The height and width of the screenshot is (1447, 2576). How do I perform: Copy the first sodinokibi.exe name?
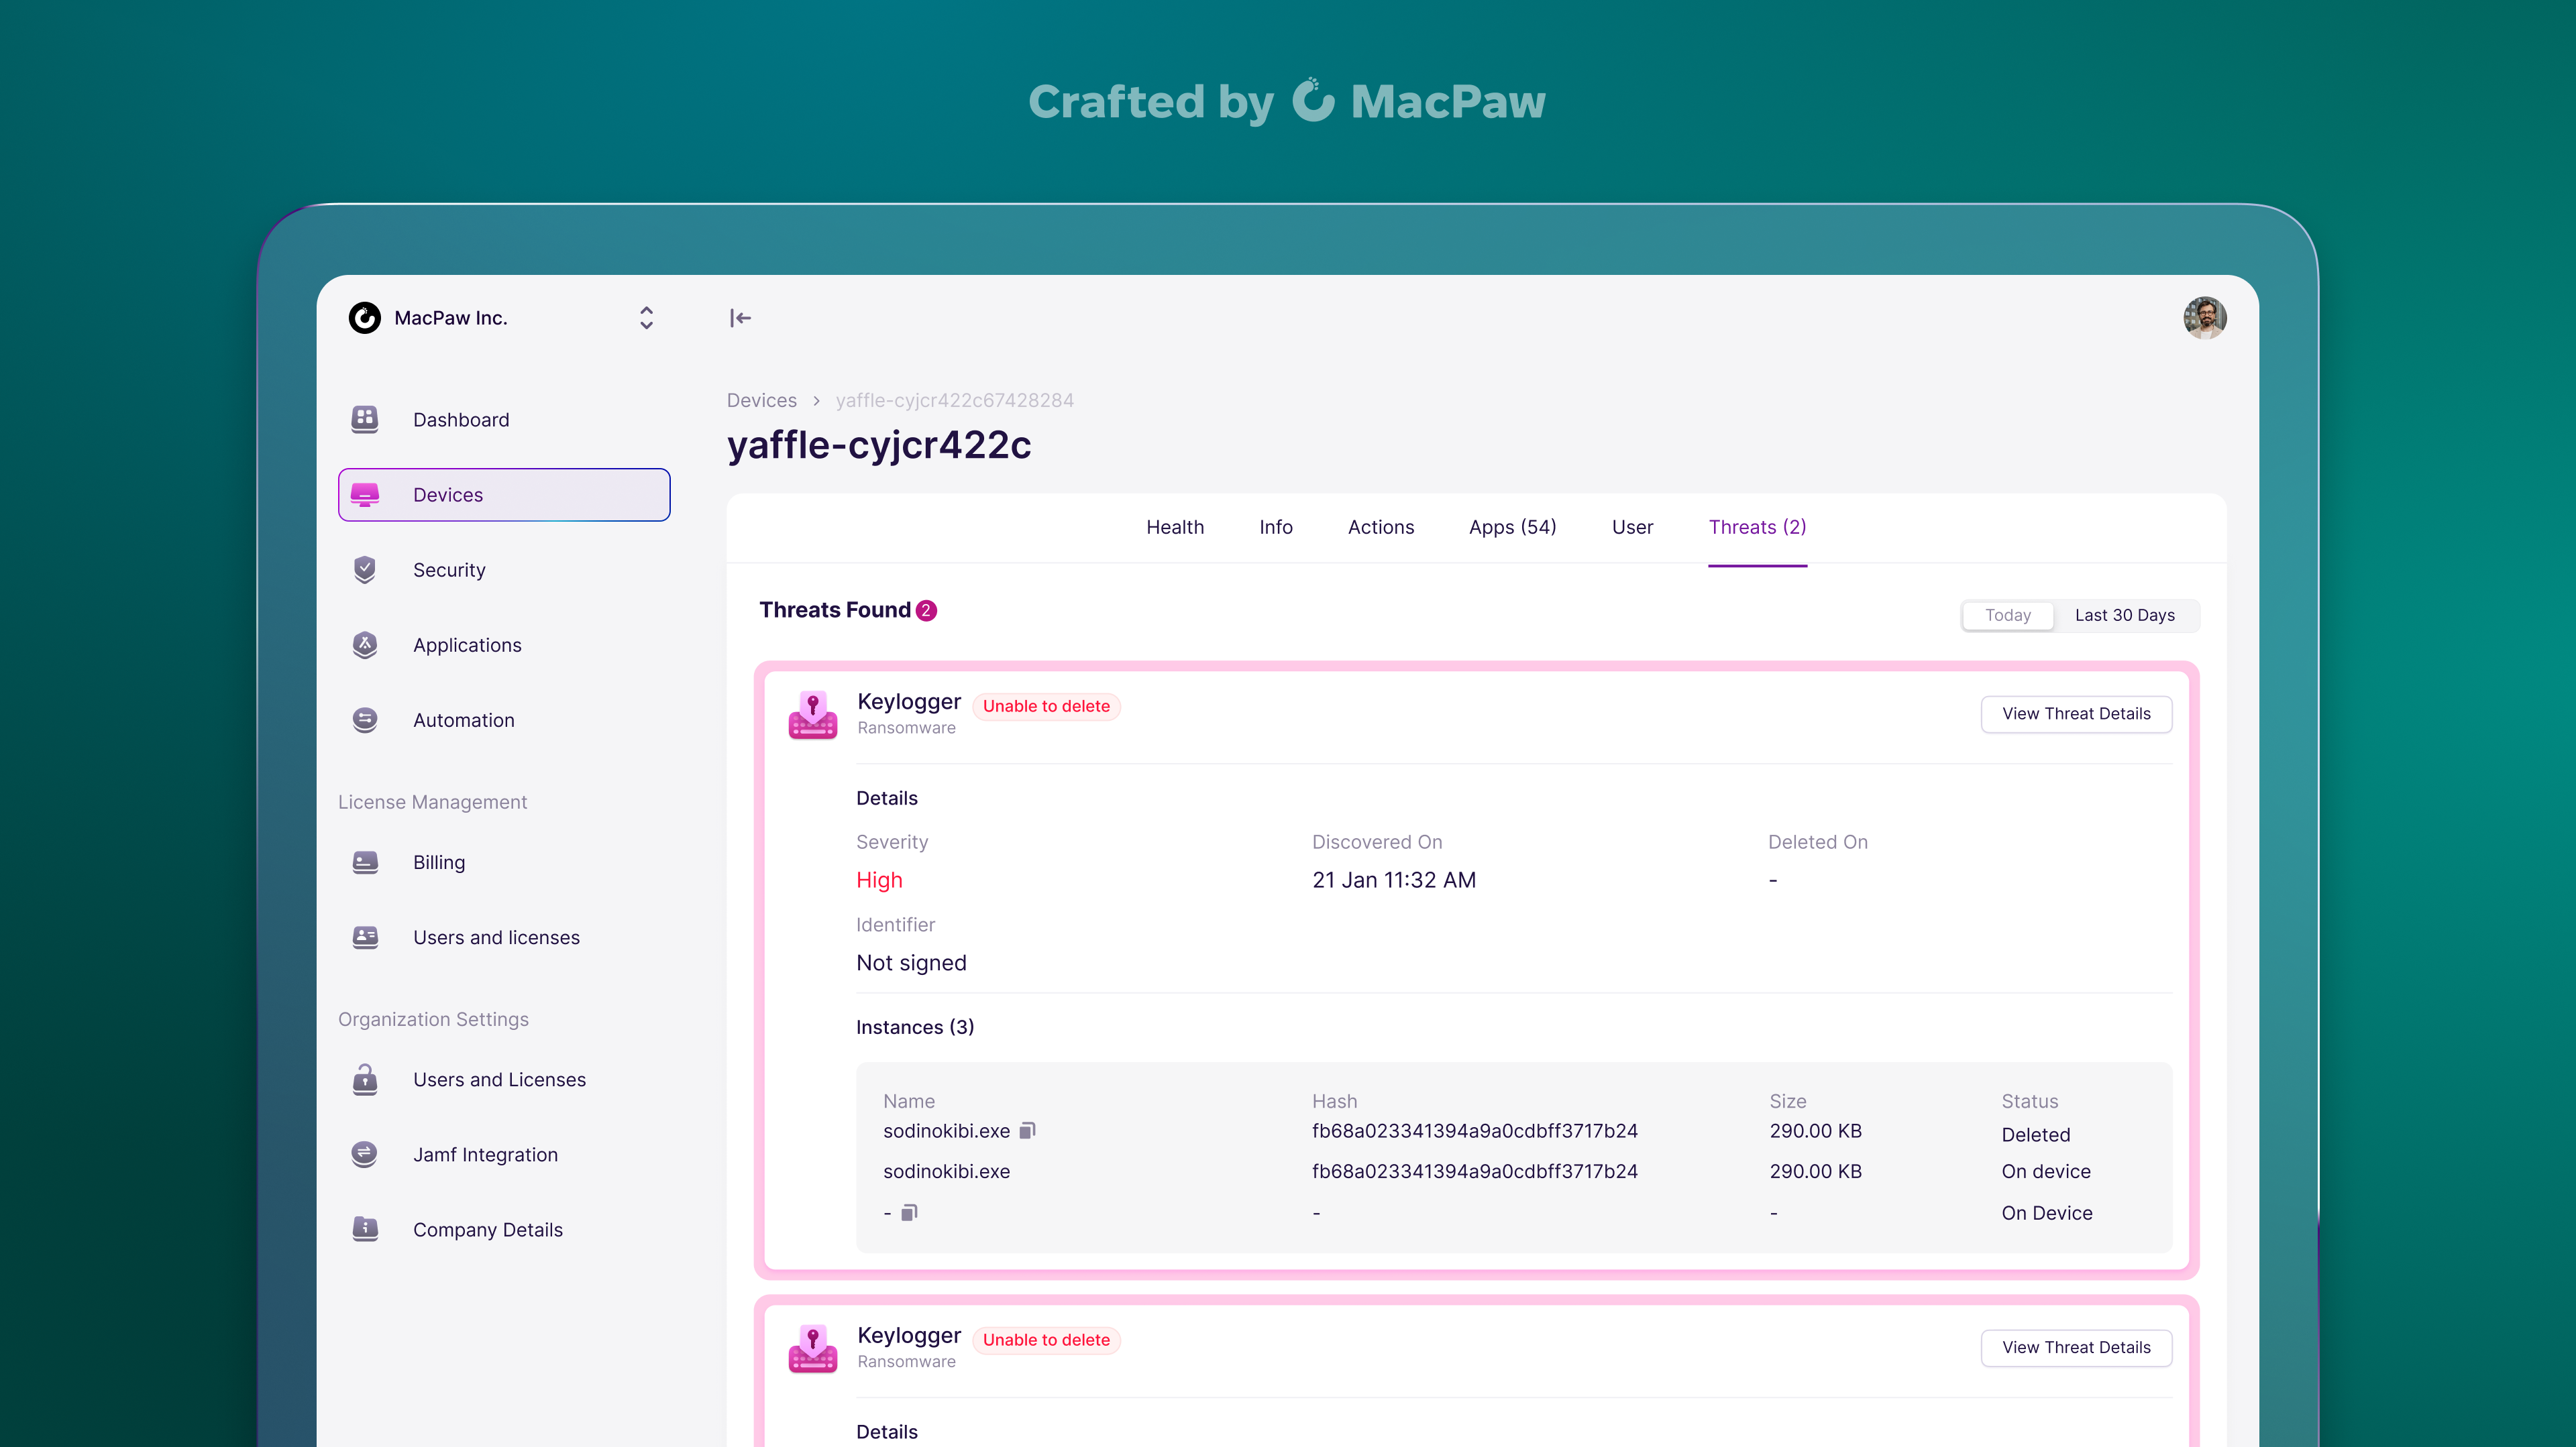tap(1027, 1131)
